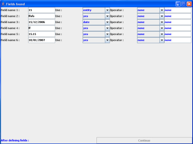Image resolution: width=193 pixels, height=144 pixels.
Task: Click the Operator label in the Field name 3 row
Action: coord(117,22)
